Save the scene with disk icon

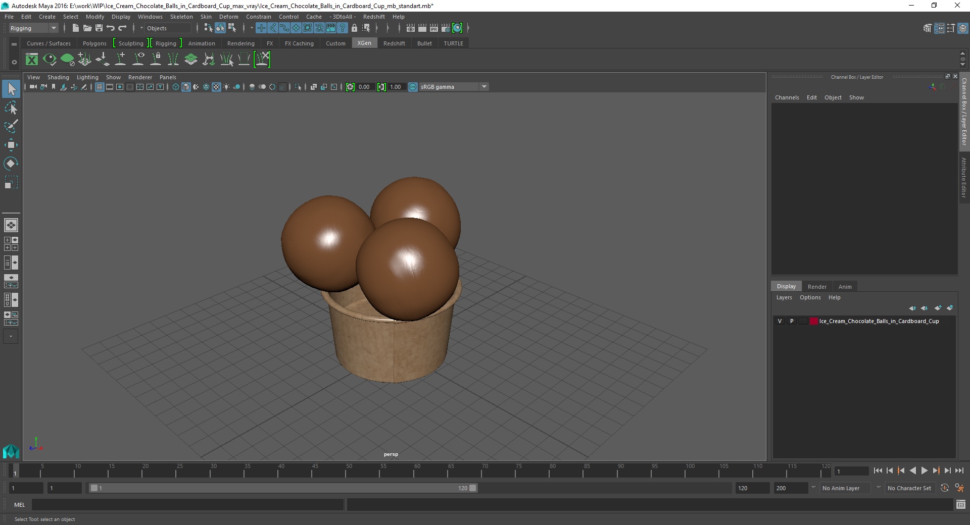click(x=99, y=28)
